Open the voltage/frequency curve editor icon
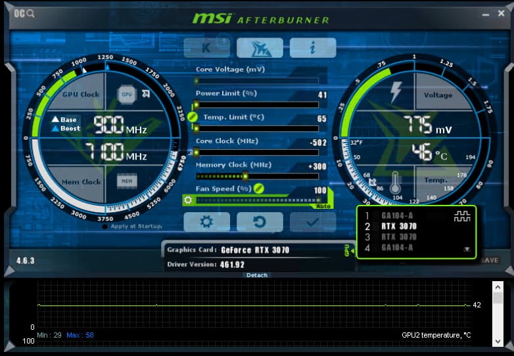The image size is (514, 356). [x=462, y=216]
